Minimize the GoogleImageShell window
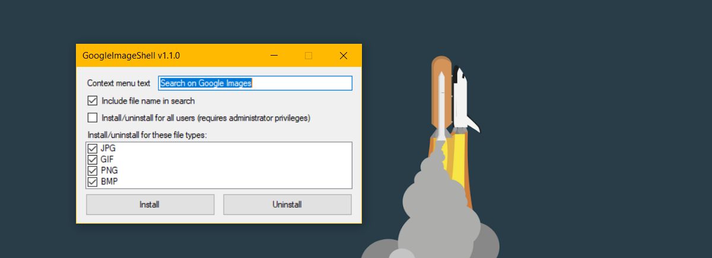This screenshot has width=712, height=258. pyautogui.click(x=274, y=56)
